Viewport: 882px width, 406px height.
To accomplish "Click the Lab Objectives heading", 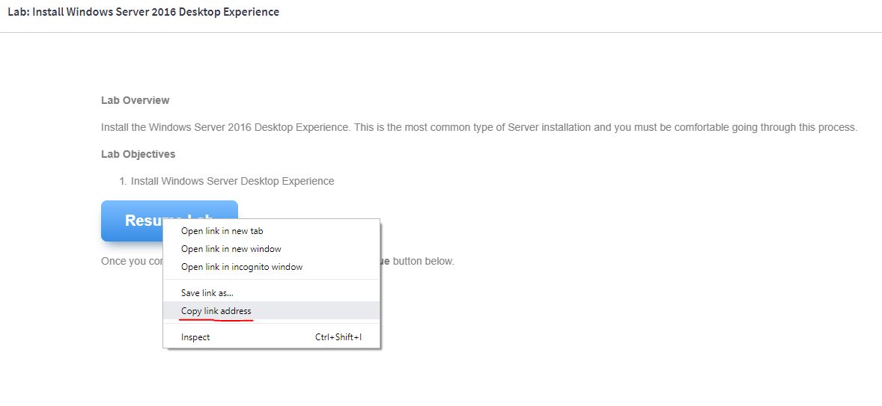I will (138, 154).
